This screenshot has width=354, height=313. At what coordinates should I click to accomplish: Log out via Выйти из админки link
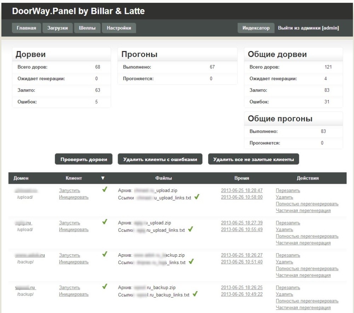tap(308, 28)
